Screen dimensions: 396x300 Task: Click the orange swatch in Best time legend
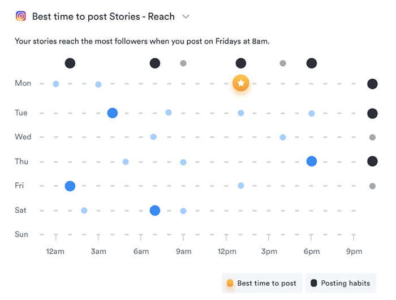coord(230,283)
